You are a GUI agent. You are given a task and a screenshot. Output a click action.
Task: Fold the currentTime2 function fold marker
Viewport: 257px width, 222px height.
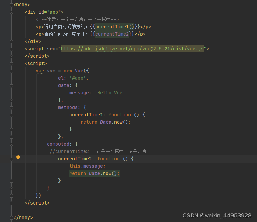(11, 159)
